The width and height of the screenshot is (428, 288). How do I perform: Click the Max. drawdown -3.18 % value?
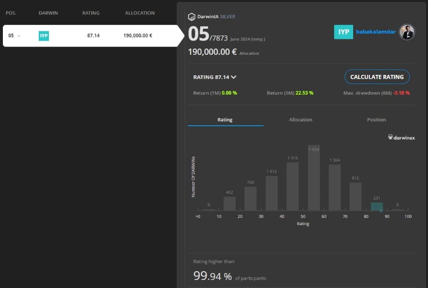tap(401, 93)
